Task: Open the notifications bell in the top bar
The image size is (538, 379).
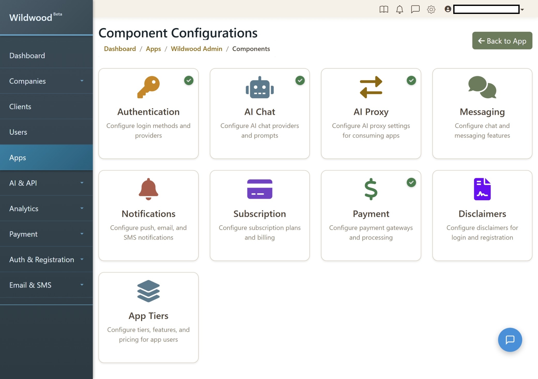Action: tap(399, 10)
